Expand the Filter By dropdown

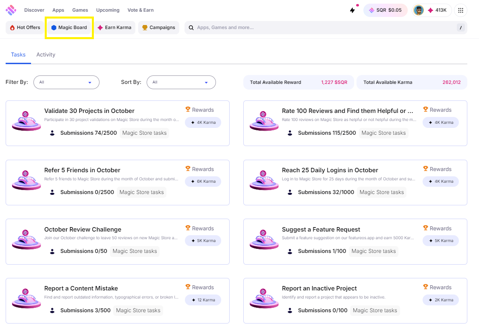point(66,82)
